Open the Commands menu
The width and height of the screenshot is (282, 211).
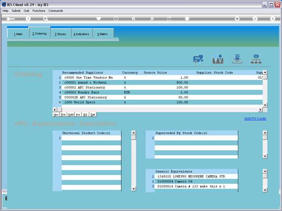point(56,11)
